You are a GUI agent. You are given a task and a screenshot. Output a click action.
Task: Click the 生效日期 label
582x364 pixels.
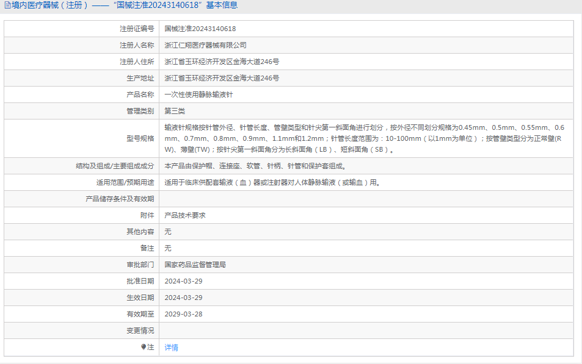click(140, 298)
